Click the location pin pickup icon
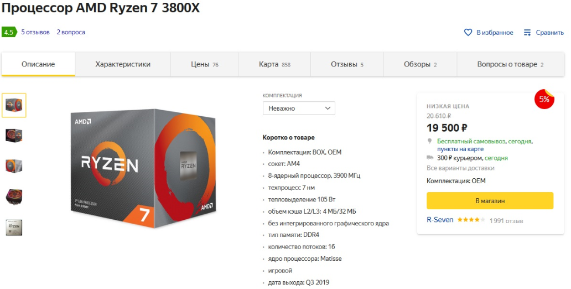 coord(430,141)
